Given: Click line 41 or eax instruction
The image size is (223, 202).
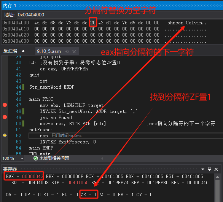Looking at the screenshot, I should (x=64, y=69).
